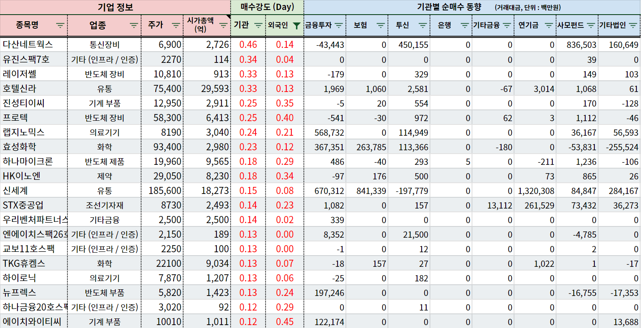Select 금융투자 value -43,443
The height and width of the screenshot is (328, 641).
tap(325, 45)
